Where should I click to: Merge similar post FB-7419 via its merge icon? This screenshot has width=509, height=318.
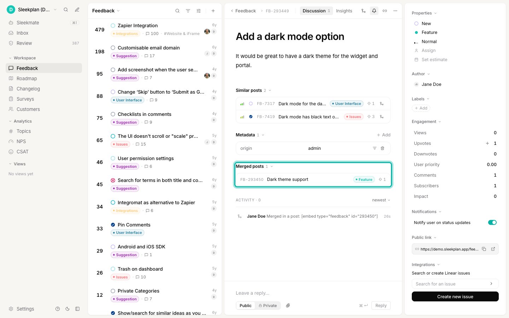tap(382, 117)
